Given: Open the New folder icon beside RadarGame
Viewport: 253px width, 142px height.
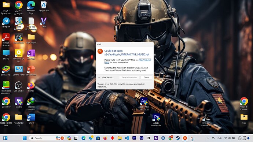Looking at the screenshot, I should pos(31,39).
